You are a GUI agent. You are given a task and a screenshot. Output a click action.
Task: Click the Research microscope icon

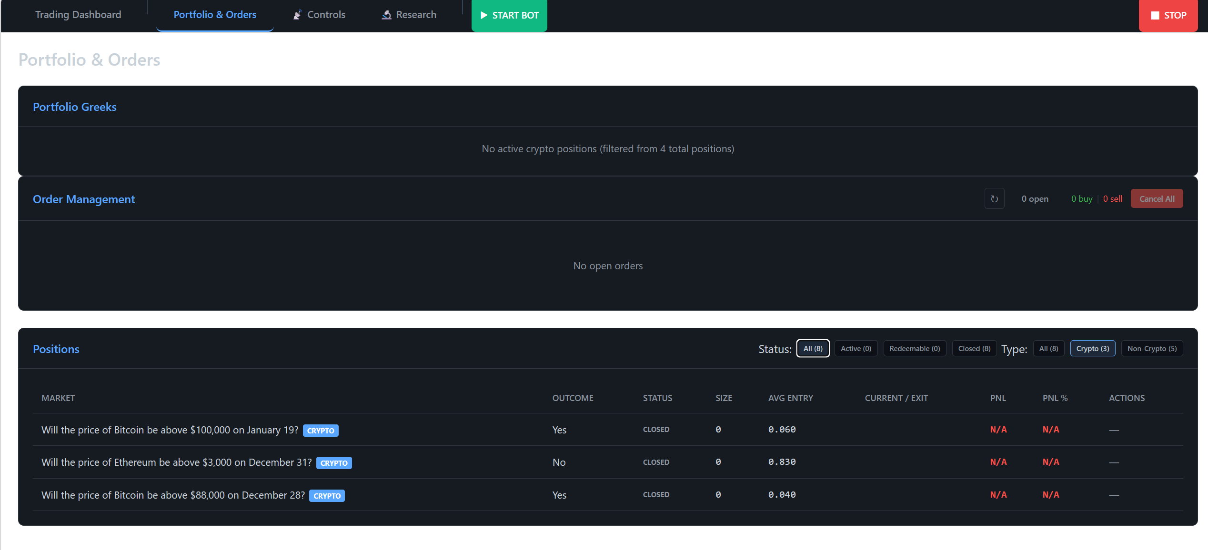[x=386, y=15]
